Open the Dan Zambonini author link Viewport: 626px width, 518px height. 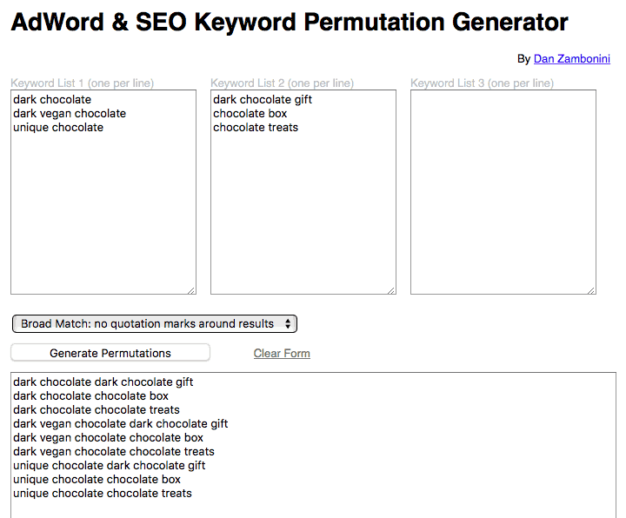click(572, 58)
